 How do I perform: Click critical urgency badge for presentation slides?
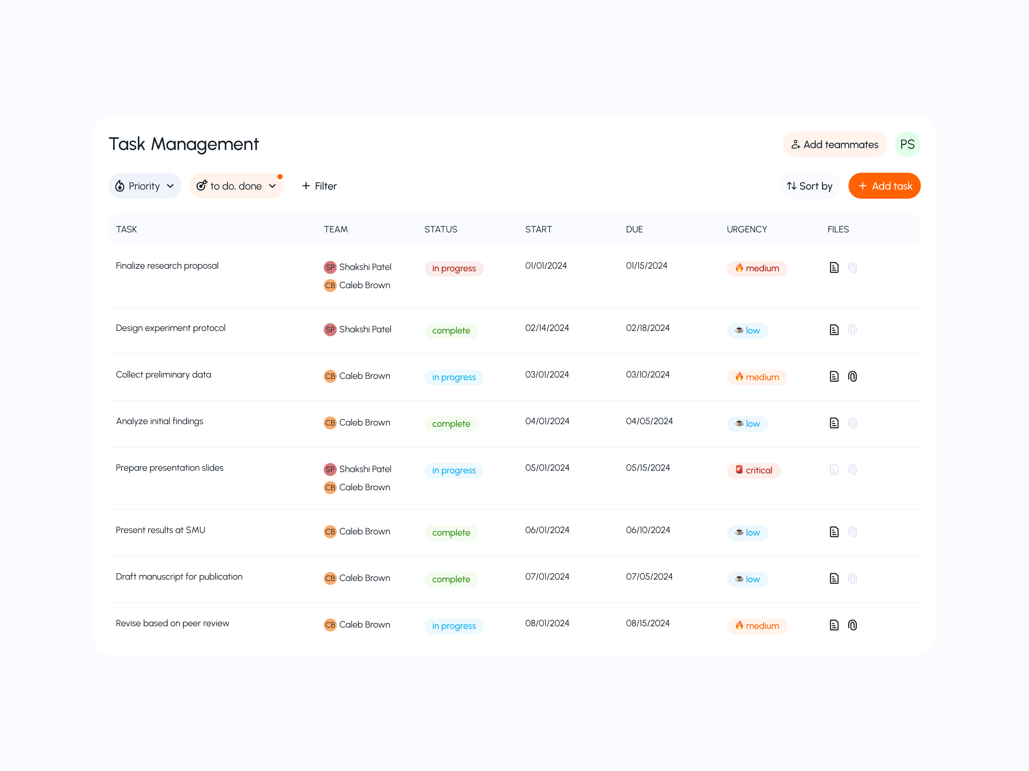coord(754,470)
